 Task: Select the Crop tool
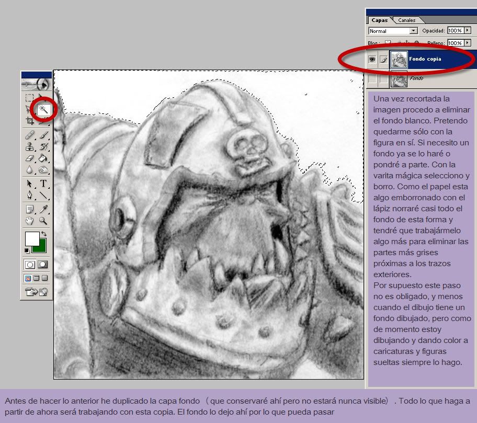coord(29,121)
